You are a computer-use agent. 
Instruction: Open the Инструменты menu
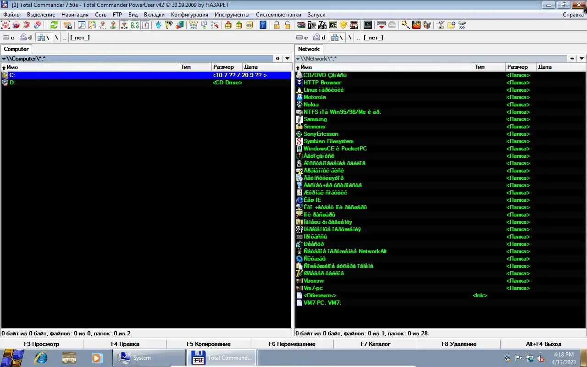click(x=232, y=15)
